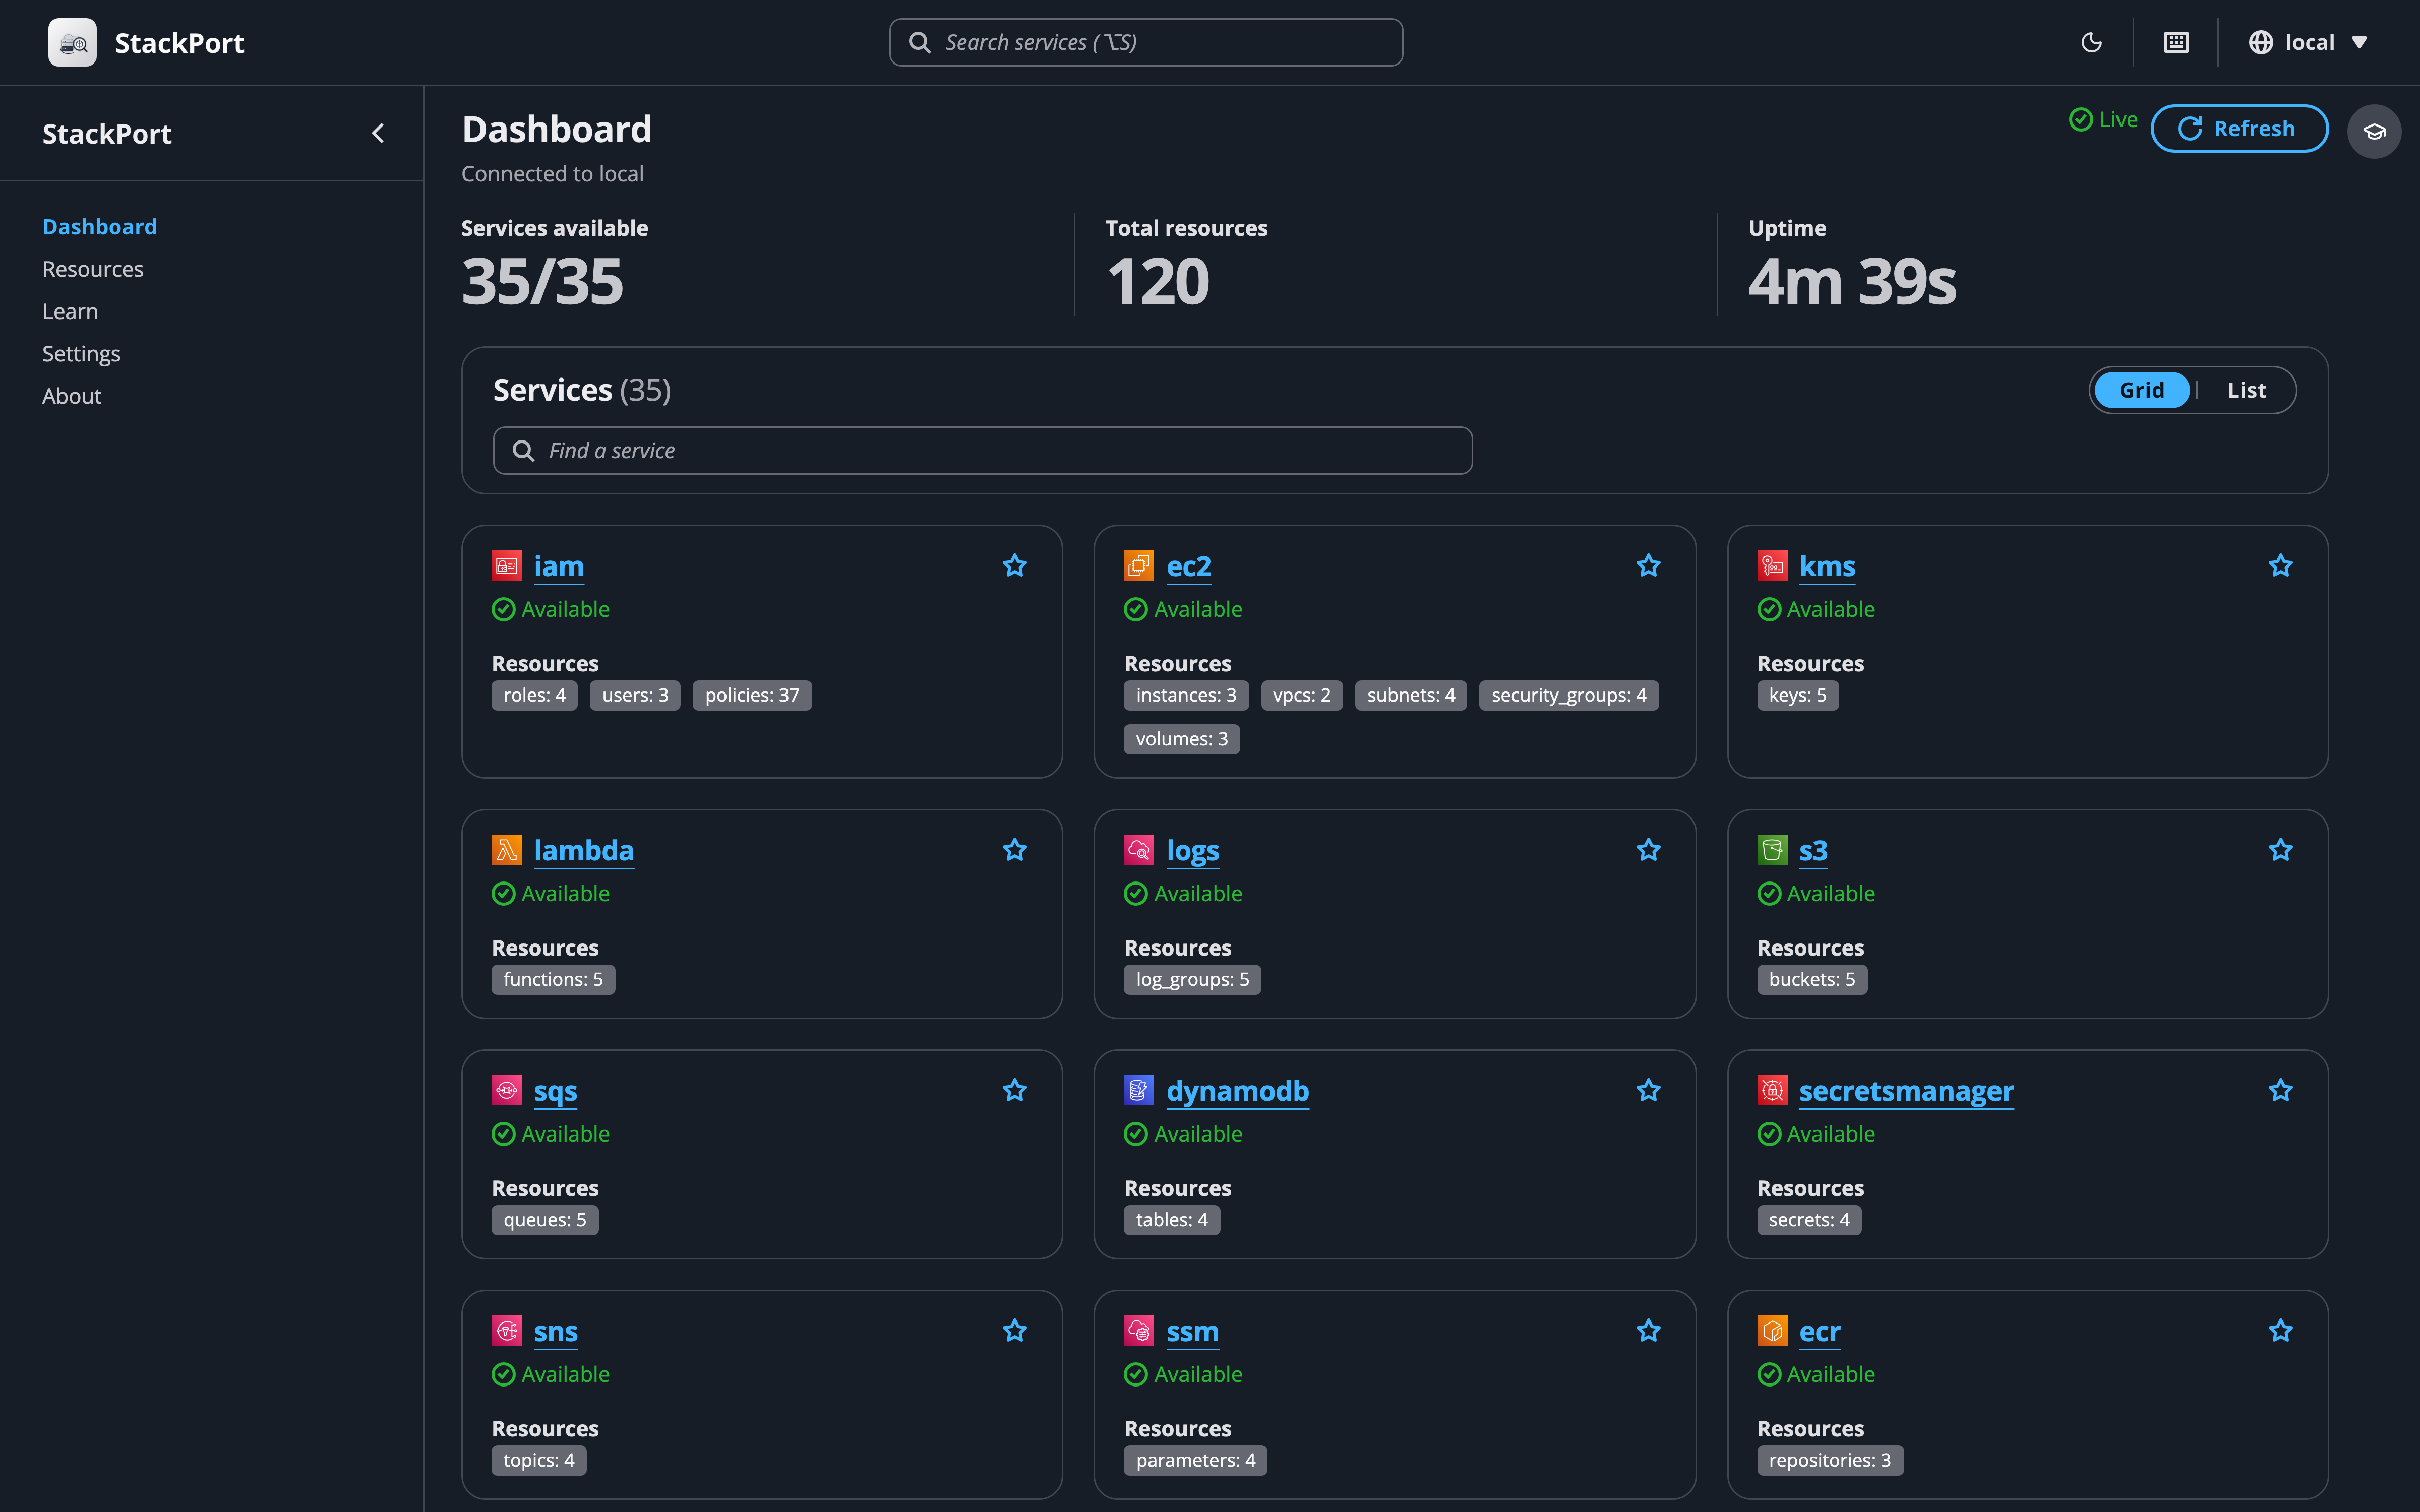Open Learn in the sidebar
Image resolution: width=2420 pixels, height=1512 pixels.
(x=70, y=311)
